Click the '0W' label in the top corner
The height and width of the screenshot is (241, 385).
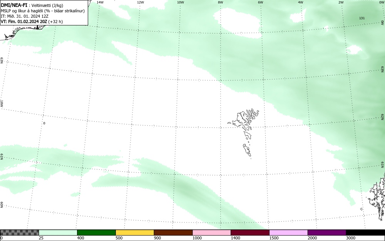coord(382,2)
